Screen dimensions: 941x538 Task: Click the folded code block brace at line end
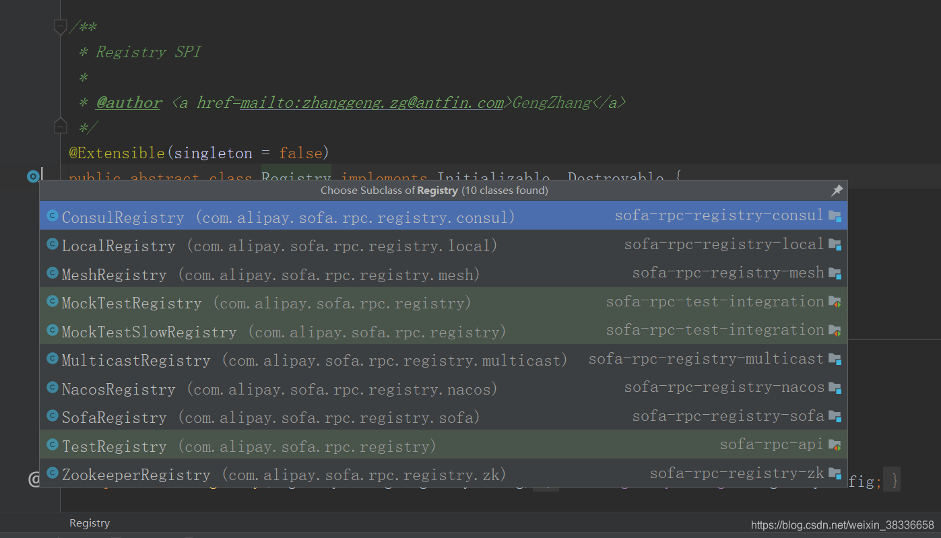(891, 481)
